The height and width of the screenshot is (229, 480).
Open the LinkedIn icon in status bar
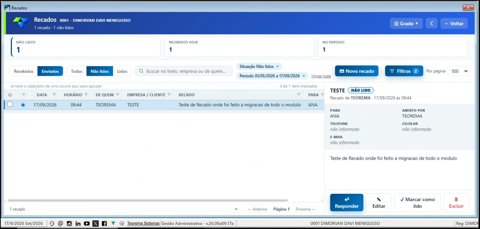click(78, 224)
